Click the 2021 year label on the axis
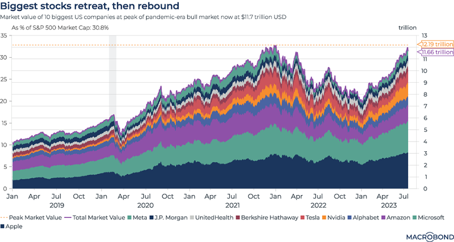This screenshot has width=454, height=242. pyautogui.click(x=232, y=205)
